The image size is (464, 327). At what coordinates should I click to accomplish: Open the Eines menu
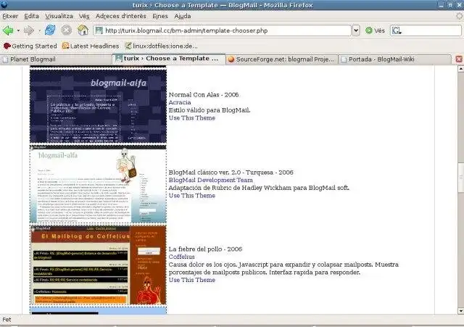click(x=160, y=16)
